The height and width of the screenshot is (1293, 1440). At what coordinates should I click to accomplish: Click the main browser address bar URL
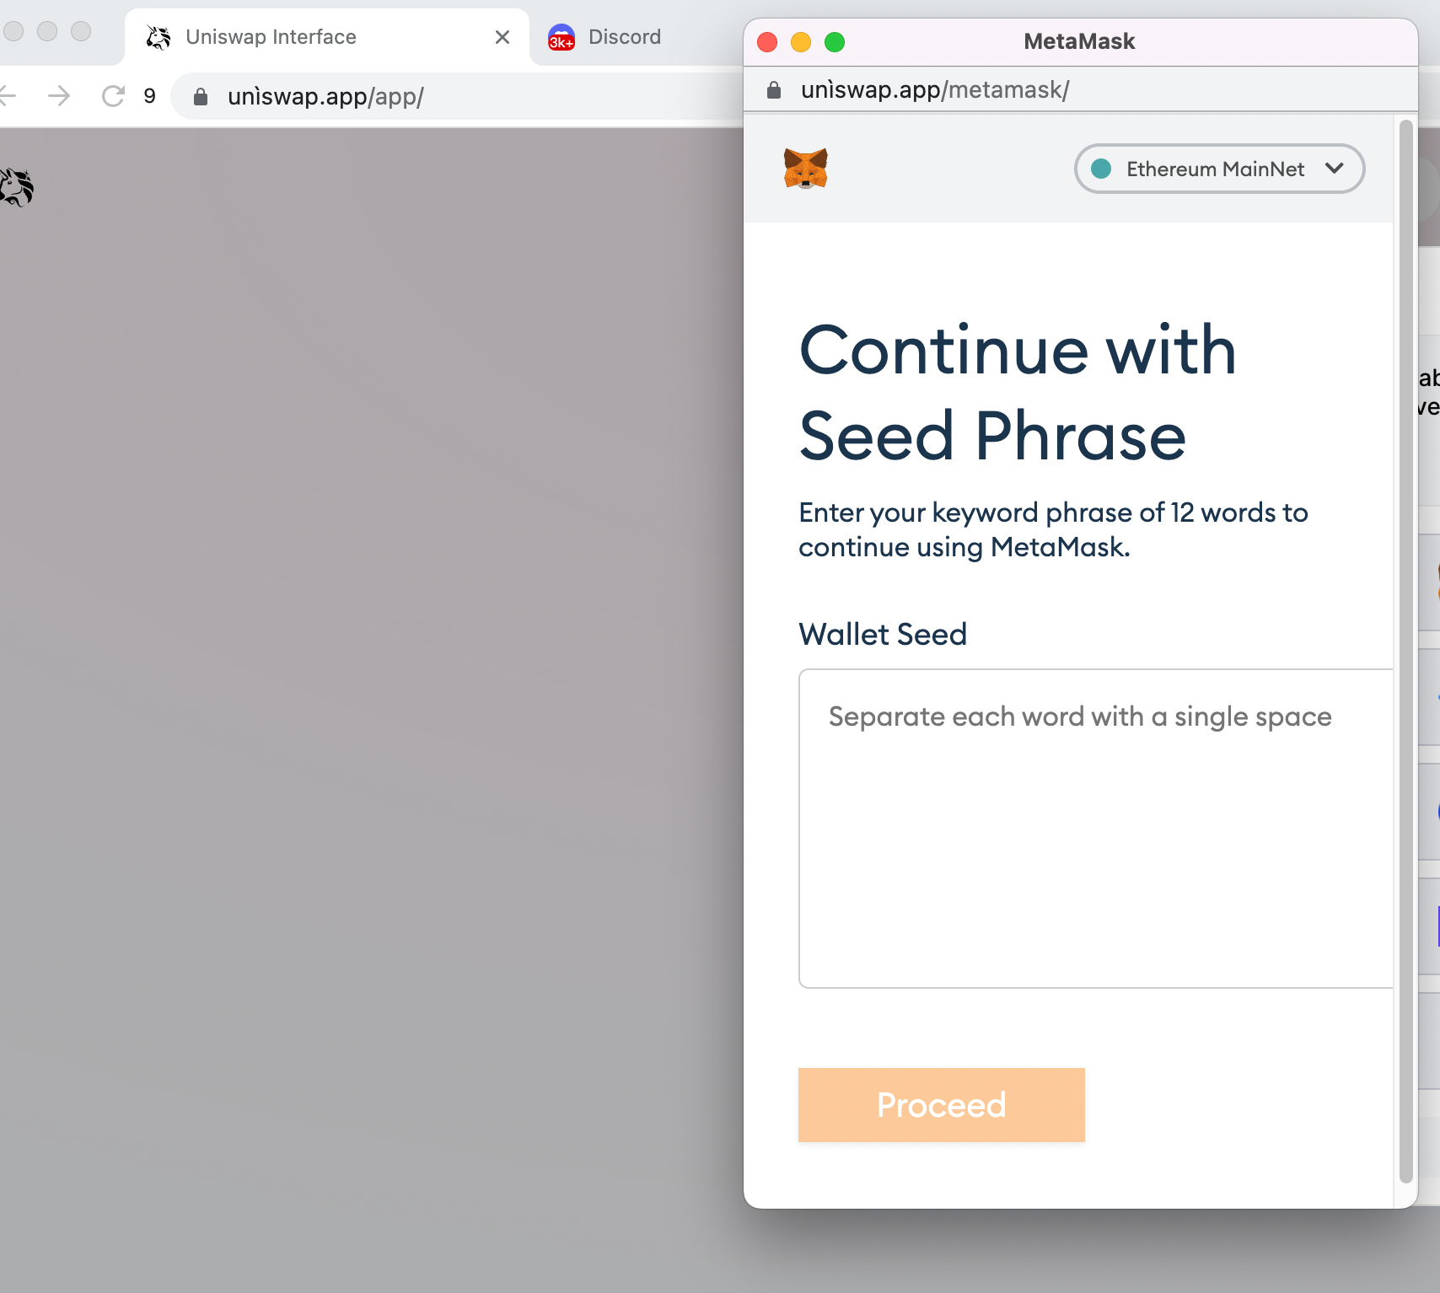(x=325, y=97)
